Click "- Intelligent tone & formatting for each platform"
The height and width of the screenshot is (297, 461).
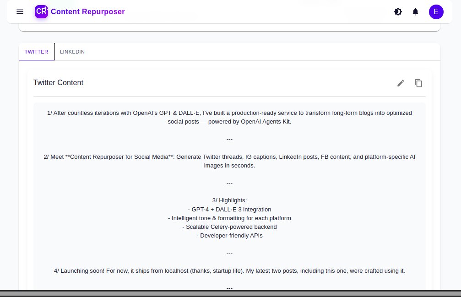click(x=229, y=218)
